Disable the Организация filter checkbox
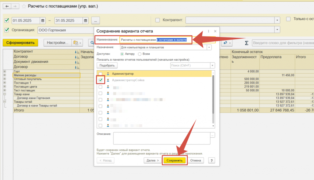The width and height of the screenshot is (314, 180). click(7, 30)
